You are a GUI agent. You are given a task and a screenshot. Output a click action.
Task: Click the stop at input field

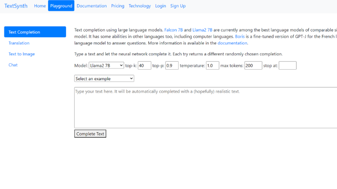pyautogui.click(x=288, y=66)
